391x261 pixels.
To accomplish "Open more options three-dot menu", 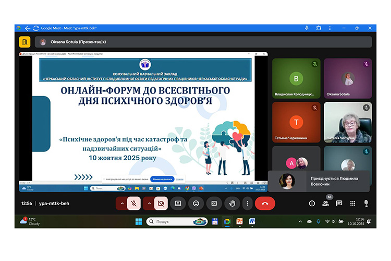I will click(x=247, y=203).
